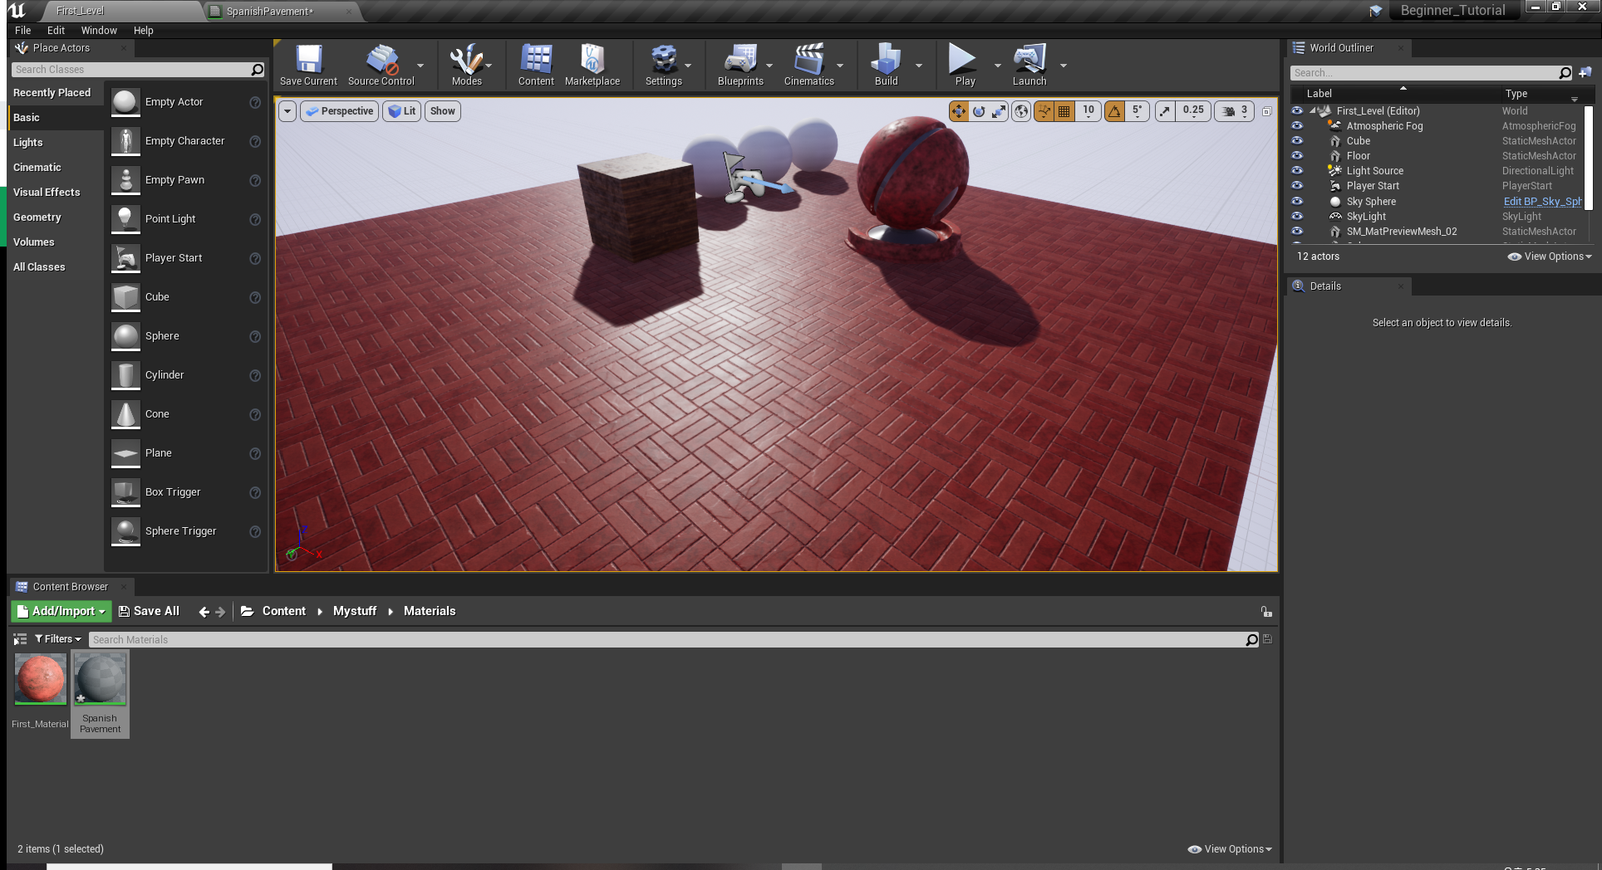Open the Settings toolbar icon
The width and height of the screenshot is (1602, 870).
[x=663, y=65]
